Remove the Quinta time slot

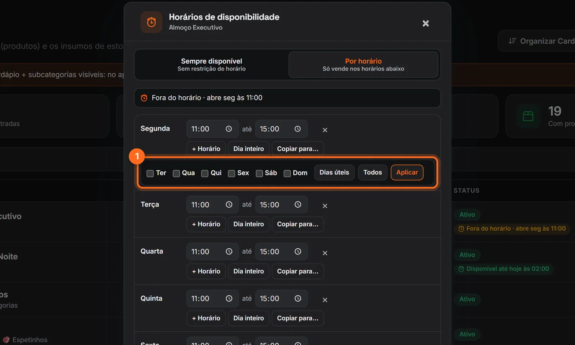(x=325, y=300)
